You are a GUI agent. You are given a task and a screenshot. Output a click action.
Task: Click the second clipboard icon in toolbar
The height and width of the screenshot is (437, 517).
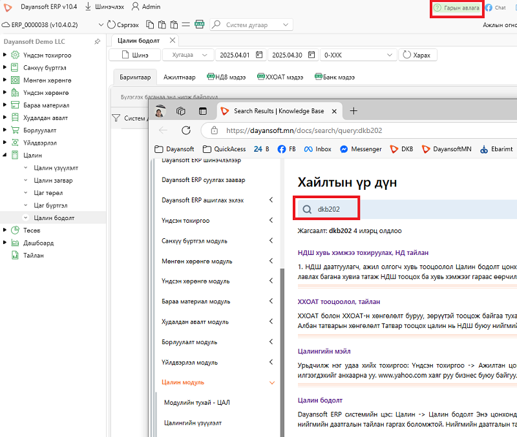(x=174, y=25)
